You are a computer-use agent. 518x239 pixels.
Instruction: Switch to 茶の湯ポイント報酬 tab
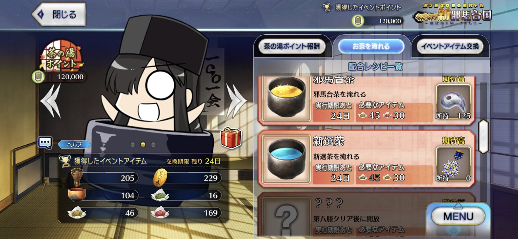click(292, 46)
